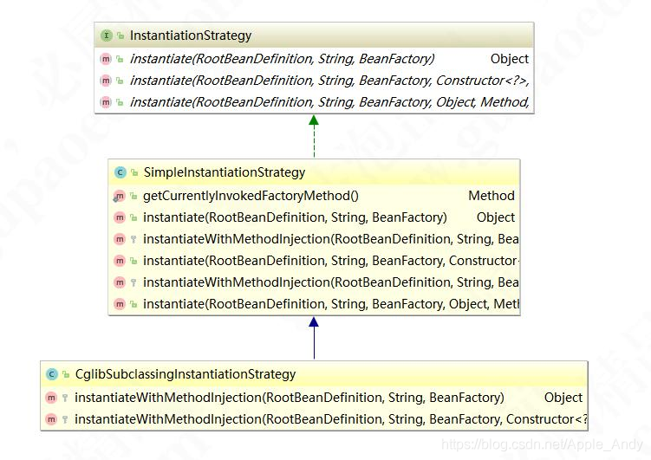Click Object return type in CglibSubclassingInstantiationStrategy box
Image resolution: width=651 pixels, height=460 pixels.
click(563, 398)
